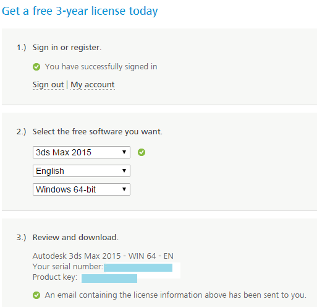Screen dimensions: 317x307
Task: Click the arrow on the 3ds Max 2015 selector
Action: tap(124, 152)
